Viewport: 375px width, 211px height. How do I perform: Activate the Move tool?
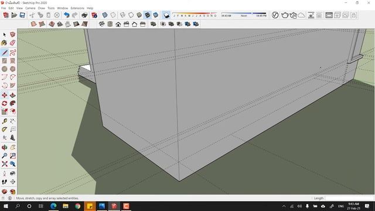point(5,95)
